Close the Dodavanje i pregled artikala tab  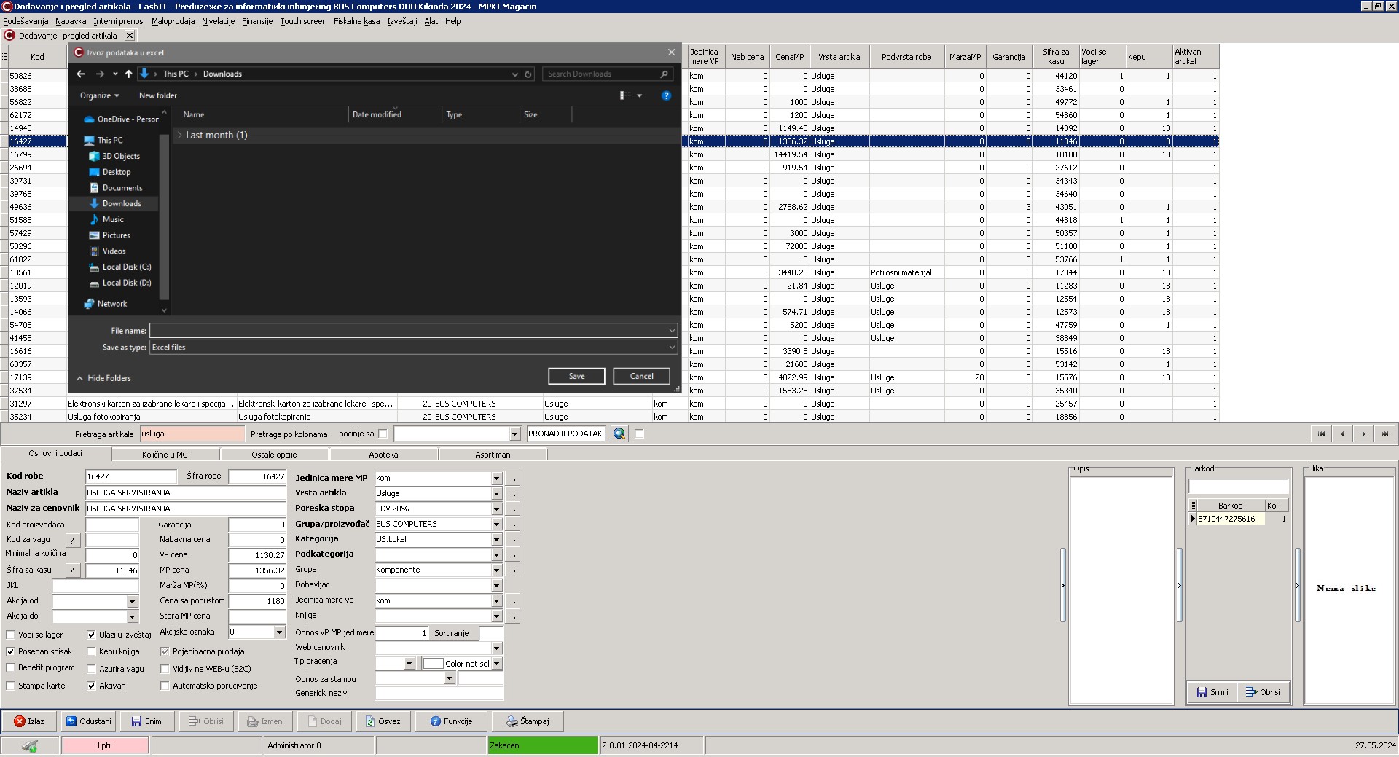[130, 35]
